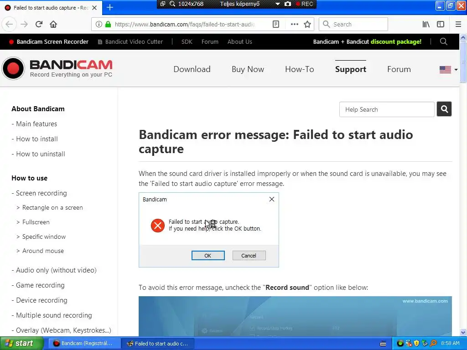
Task: Click the Bandicam logo
Action: click(x=57, y=68)
